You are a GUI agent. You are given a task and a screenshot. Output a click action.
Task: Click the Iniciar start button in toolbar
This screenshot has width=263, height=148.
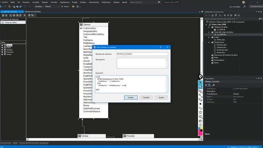tap(65, 7)
